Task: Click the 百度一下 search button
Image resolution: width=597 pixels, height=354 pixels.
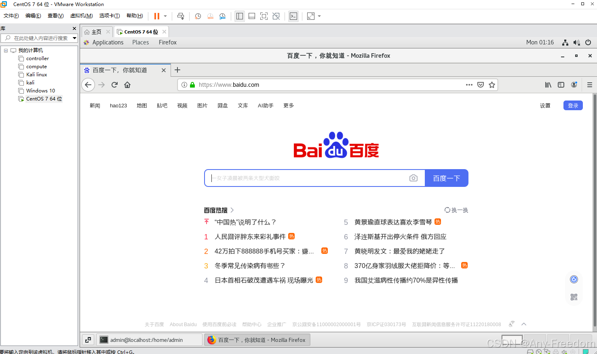Action: [x=447, y=178]
